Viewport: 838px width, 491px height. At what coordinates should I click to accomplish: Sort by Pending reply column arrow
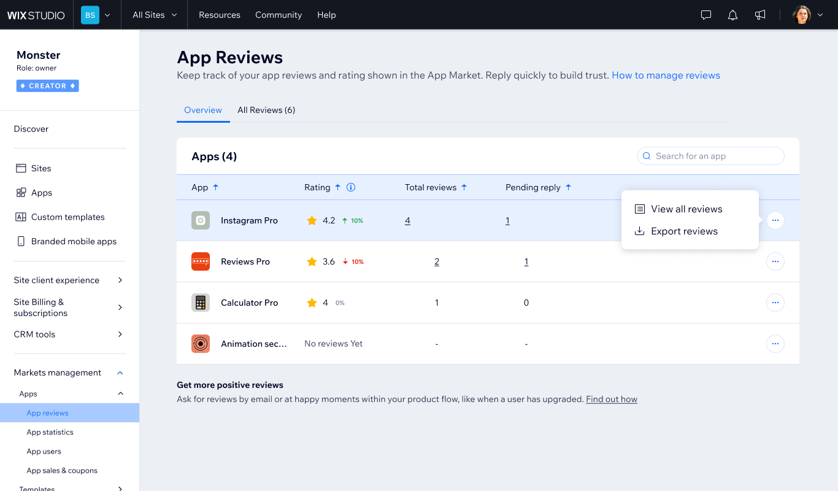pos(568,187)
